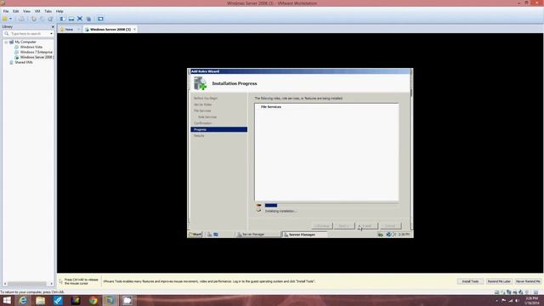The height and width of the screenshot is (306, 544).
Task: Click the host clock in system tray
Action: coord(531,300)
